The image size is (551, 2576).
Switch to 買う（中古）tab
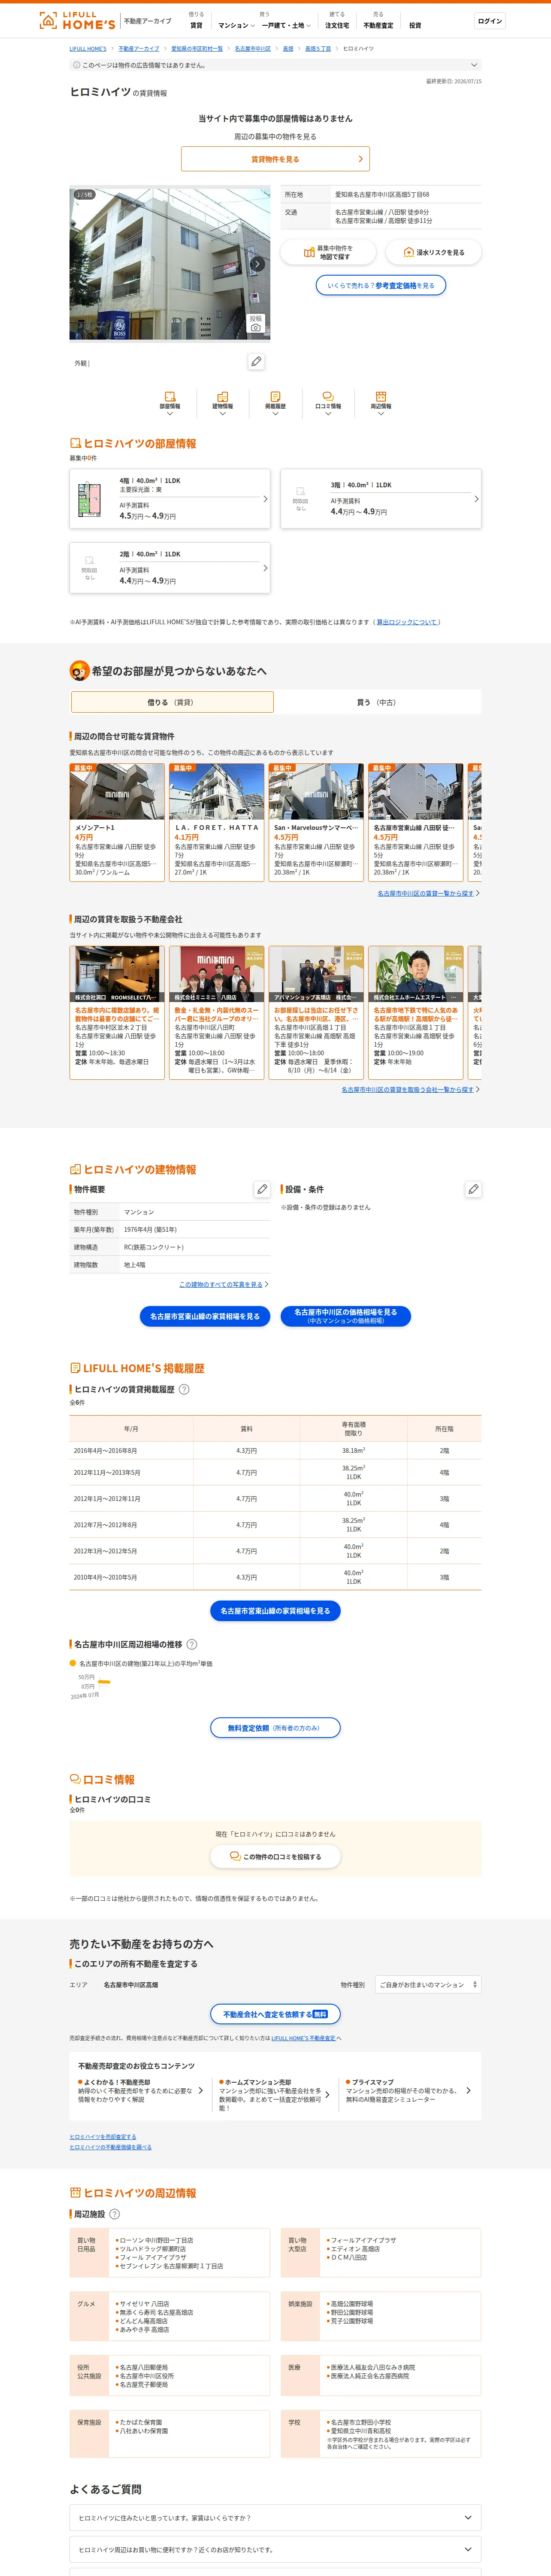tap(377, 702)
